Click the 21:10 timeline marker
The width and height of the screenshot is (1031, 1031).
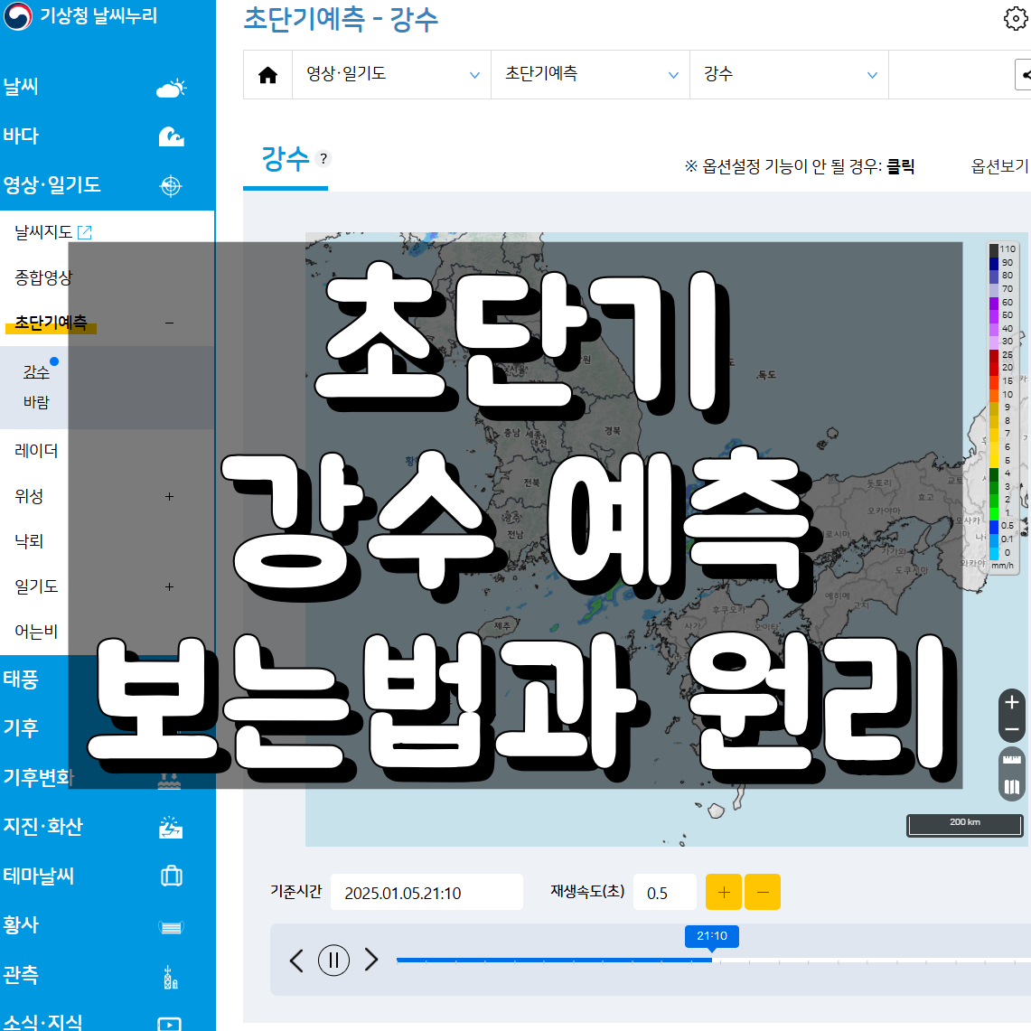click(x=711, y=935)
